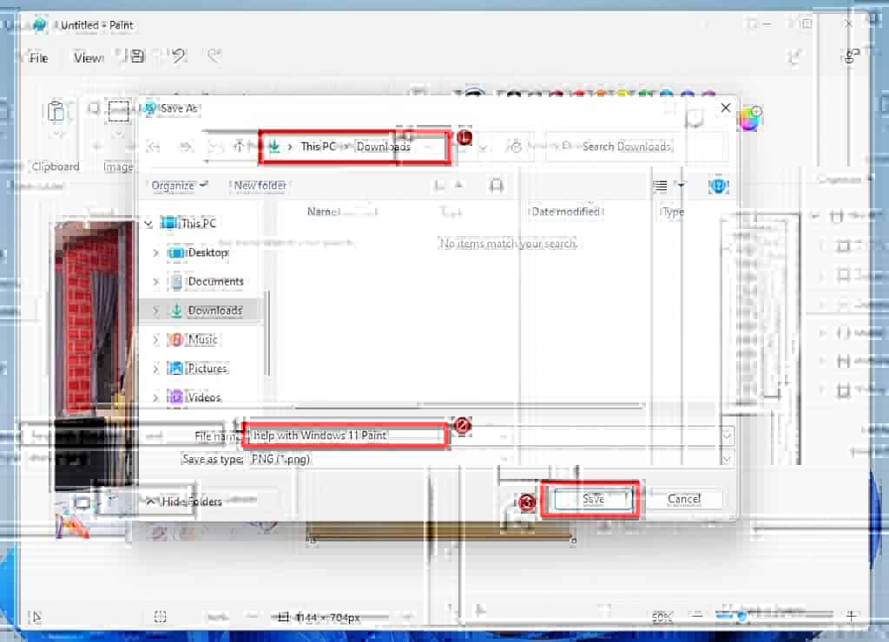Click the zoom in plus button
Screen dimensions: 889x642
click(x=851, y=615)
